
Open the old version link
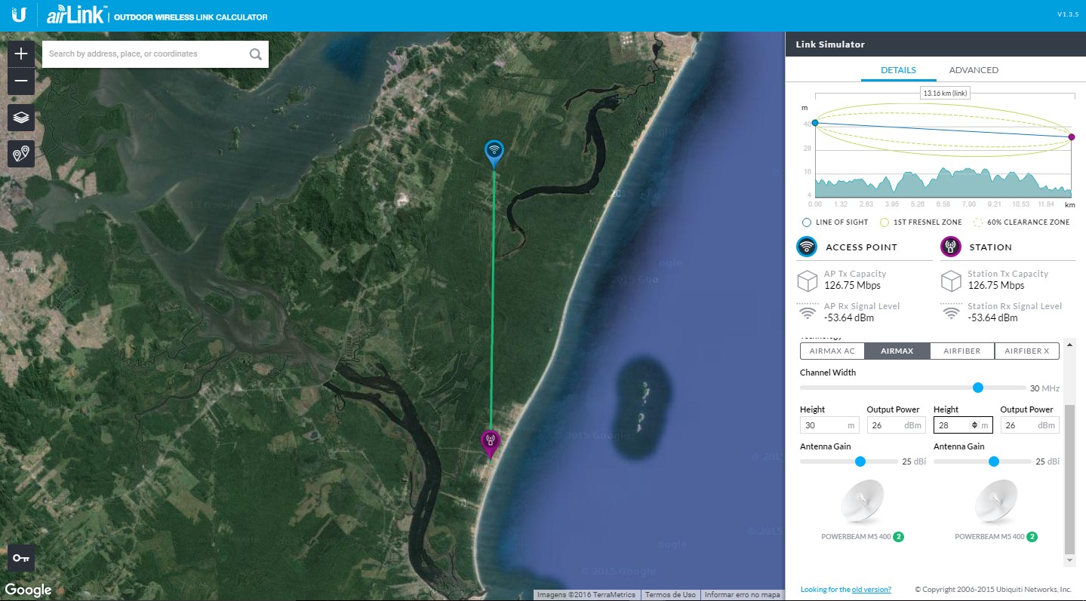point(871,590)
